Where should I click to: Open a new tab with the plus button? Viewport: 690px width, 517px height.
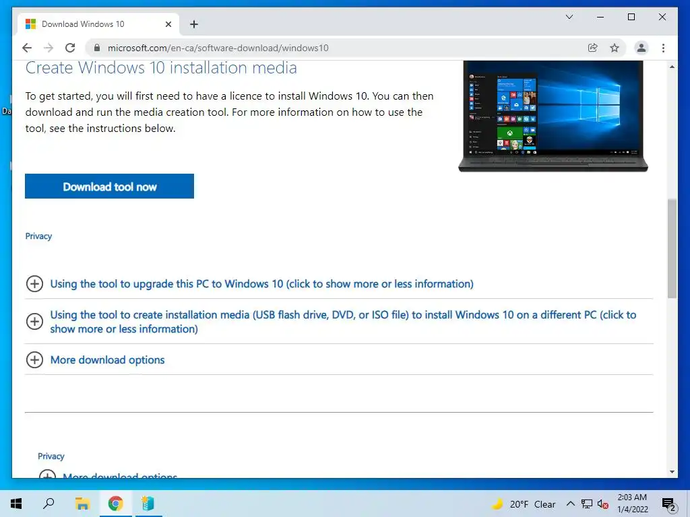(x=193, y=24)
